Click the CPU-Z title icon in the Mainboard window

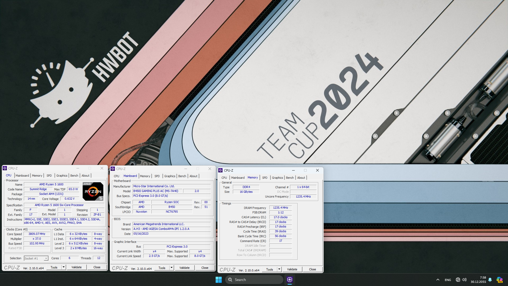[x=113, y=169]
